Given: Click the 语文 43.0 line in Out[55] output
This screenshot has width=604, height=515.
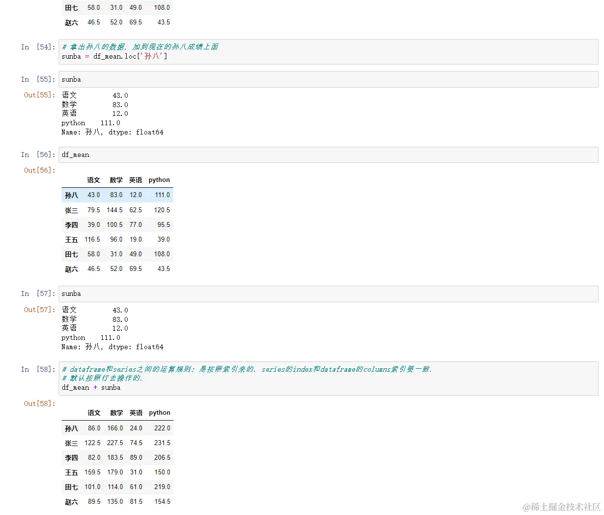Looking at the screenshot, I should (95, 95).
